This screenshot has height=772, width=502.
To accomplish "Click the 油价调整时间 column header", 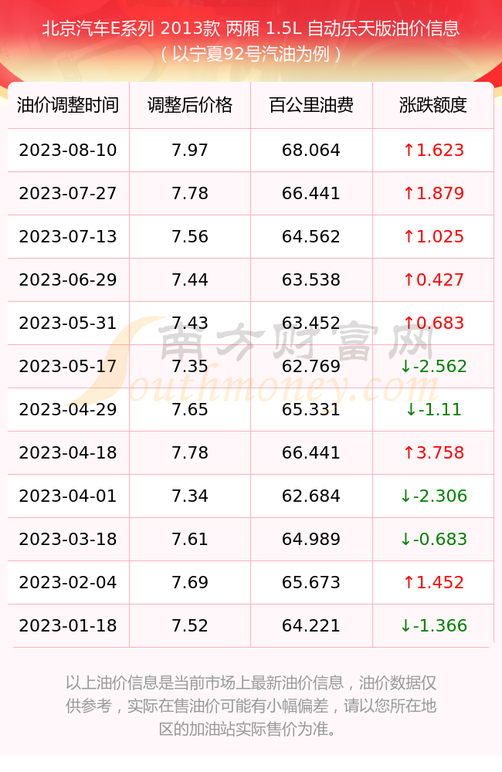I will click(68, 105).
